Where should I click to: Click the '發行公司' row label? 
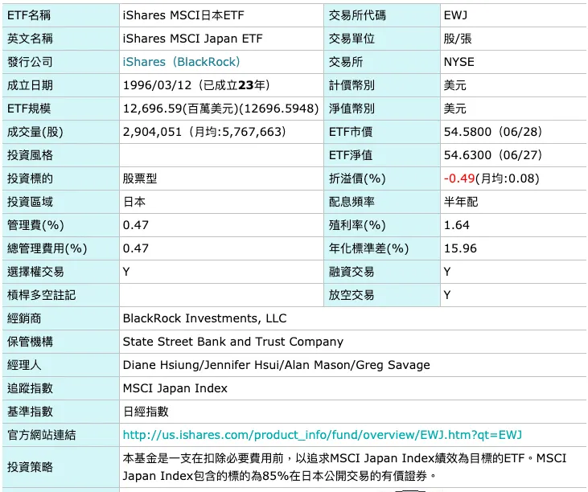(x=30, y=62)
